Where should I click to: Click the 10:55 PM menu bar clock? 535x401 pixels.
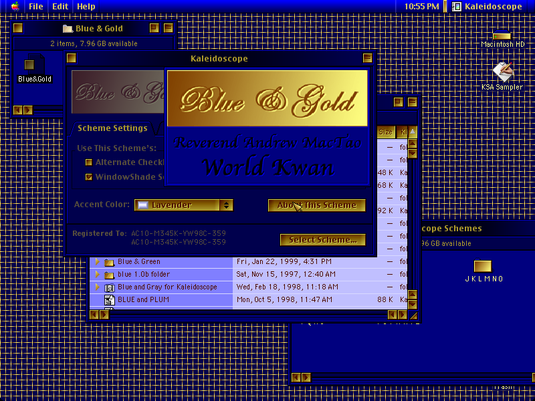(x=422, y=6)
